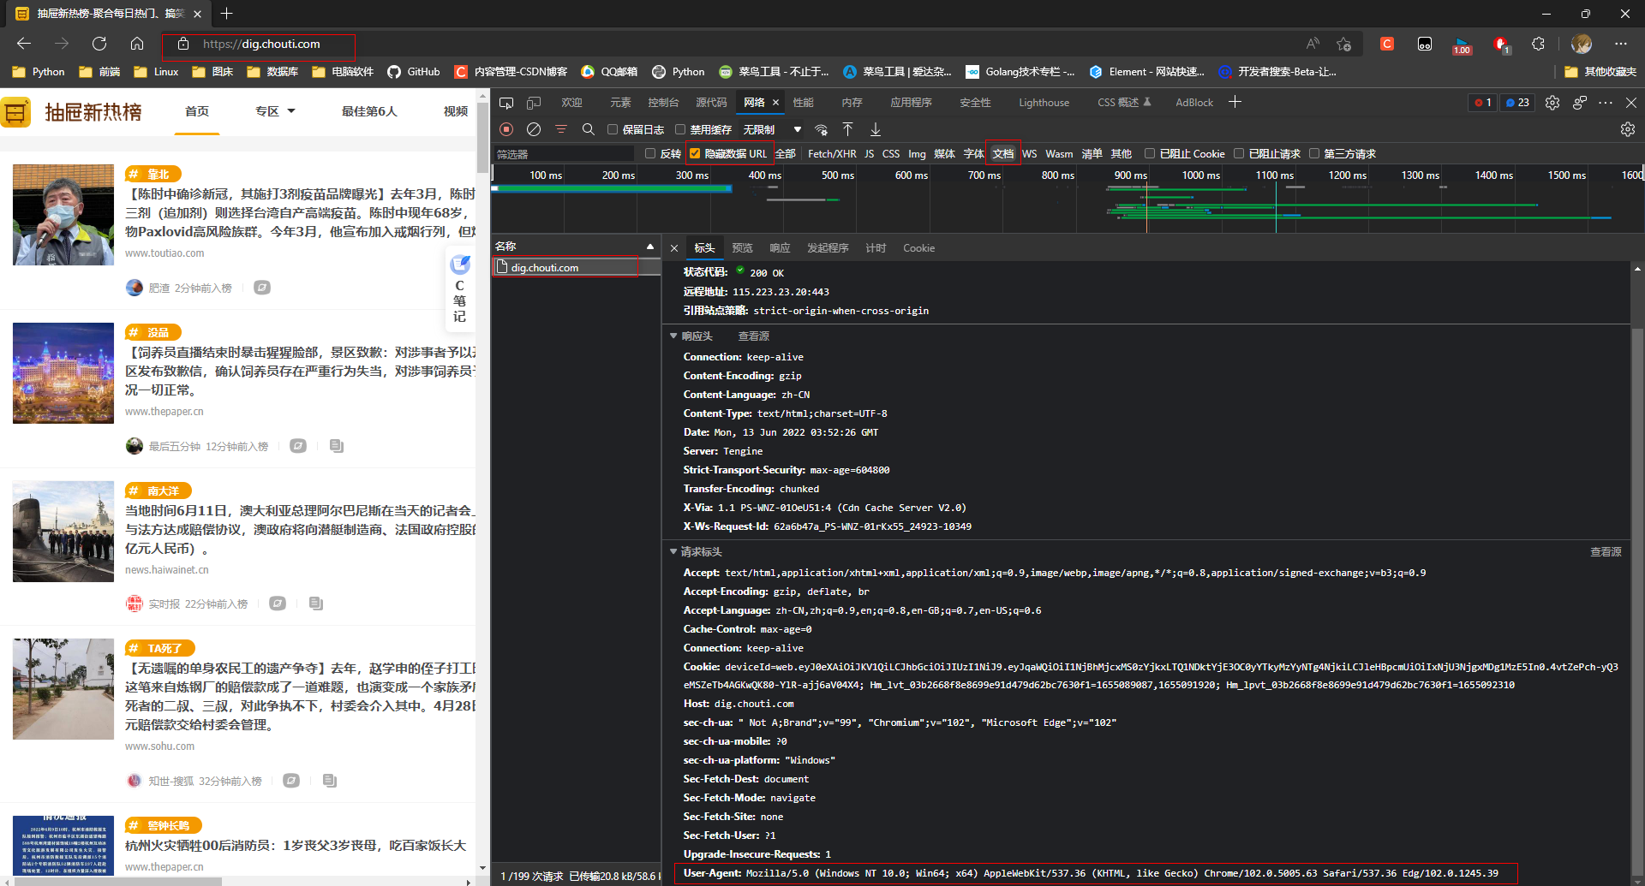
Task: Click the read aloud icon in address bar
Action: coord(1313,44)
